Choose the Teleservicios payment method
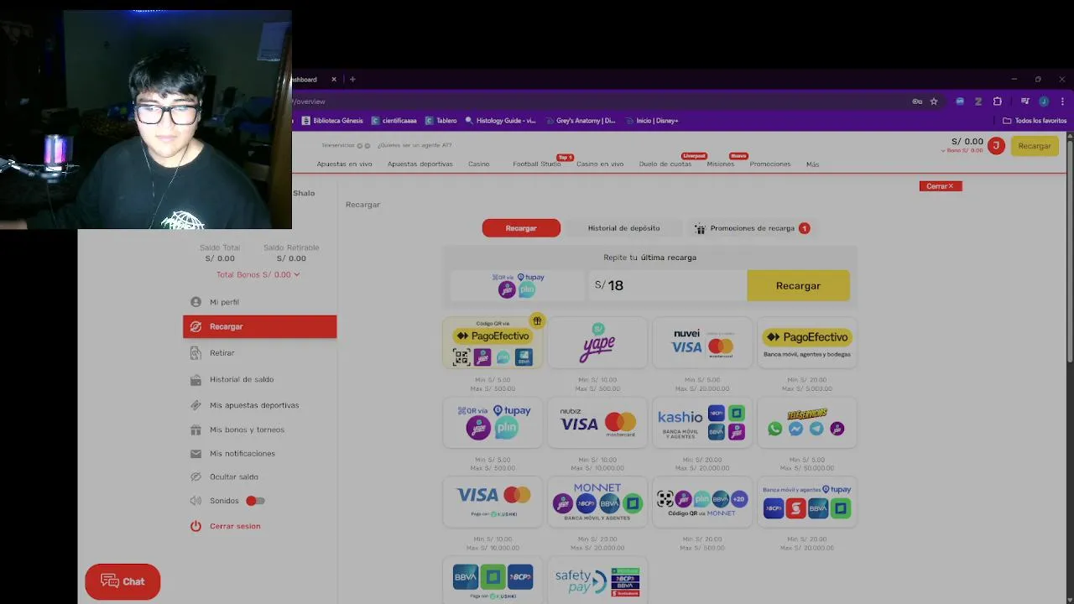The width and height of the screenshot is (1074, 604). (x=806, y=423)
